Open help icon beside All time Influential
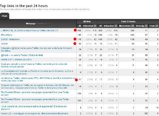This screenshot has width=159, height=116. (95, 26)
